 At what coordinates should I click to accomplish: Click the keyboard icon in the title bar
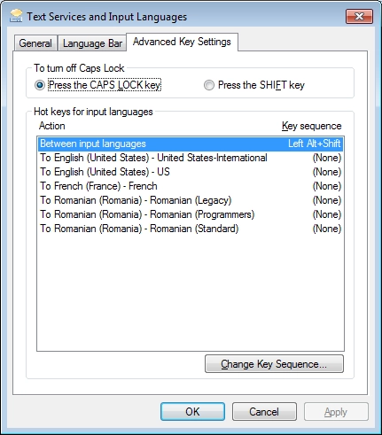(16, 16)
